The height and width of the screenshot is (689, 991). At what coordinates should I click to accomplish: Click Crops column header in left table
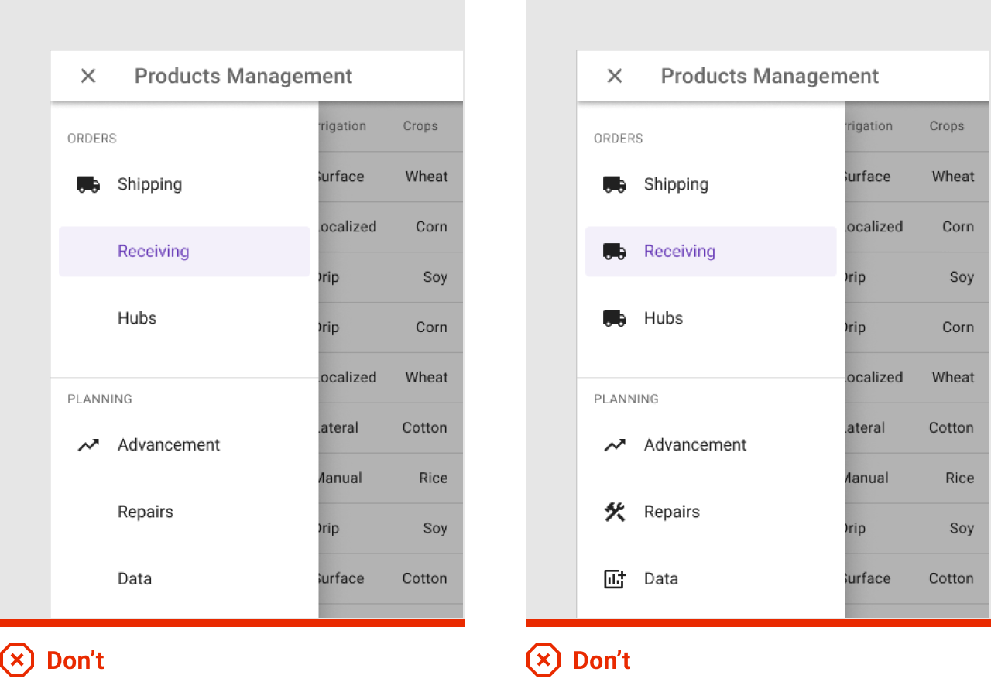(420, 126)
